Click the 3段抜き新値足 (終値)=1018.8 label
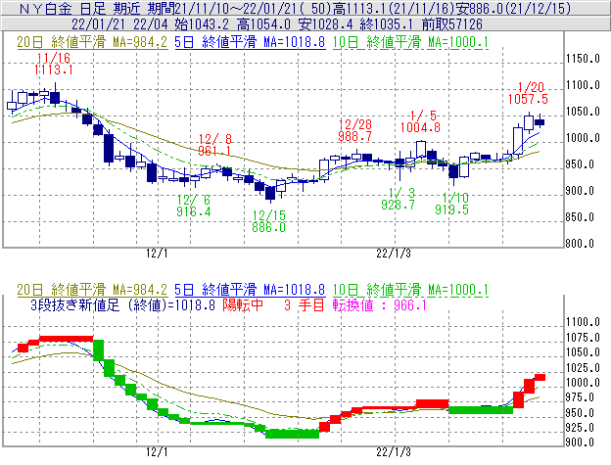Image resolution: width=611 pixels, height=465 pixels. tap(122, 304)
